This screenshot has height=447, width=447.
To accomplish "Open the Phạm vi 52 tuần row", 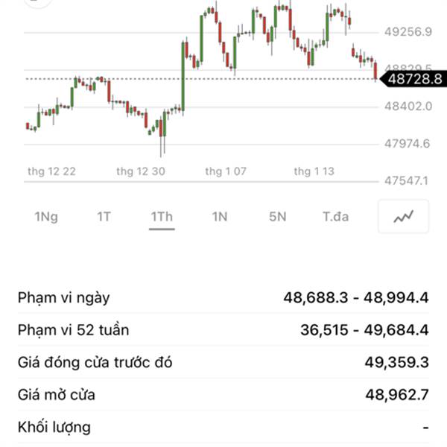I will (223, 330).
